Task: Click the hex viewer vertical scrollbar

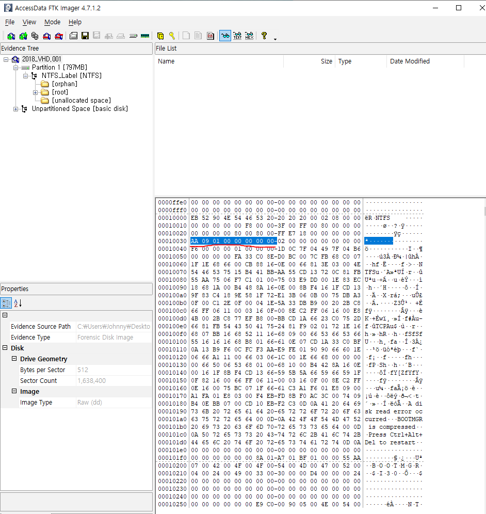Action: tap(485, 211)
